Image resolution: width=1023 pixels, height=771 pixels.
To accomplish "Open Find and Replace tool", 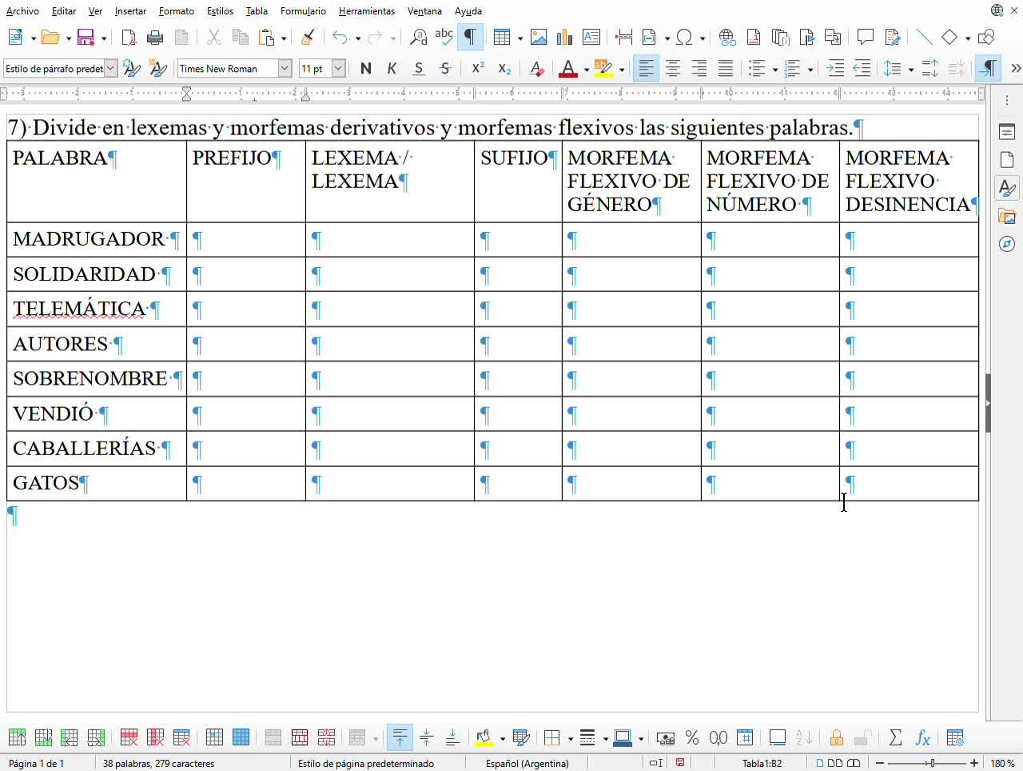I will tap(418, 38).
